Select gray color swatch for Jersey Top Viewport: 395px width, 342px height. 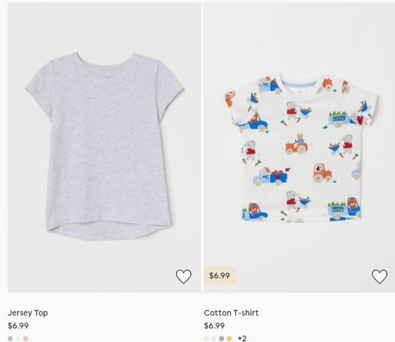coord(10,339)
